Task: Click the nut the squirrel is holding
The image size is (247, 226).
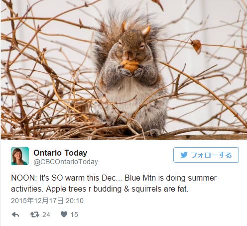Action: [x=130, y=65]
